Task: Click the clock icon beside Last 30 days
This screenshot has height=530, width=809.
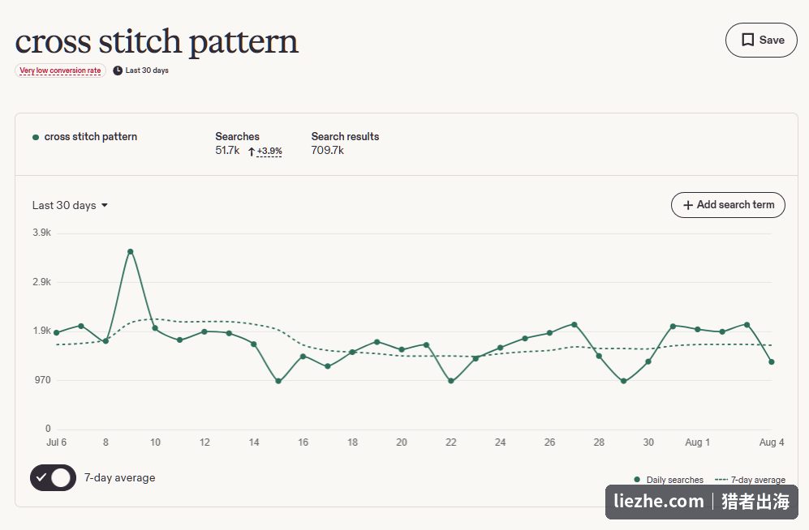Action: click(x=118, y=71)
